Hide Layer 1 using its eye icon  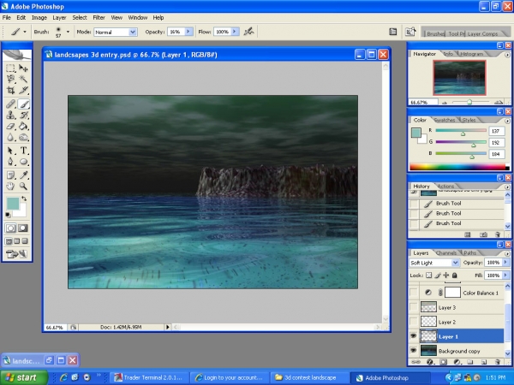point(414,336)
